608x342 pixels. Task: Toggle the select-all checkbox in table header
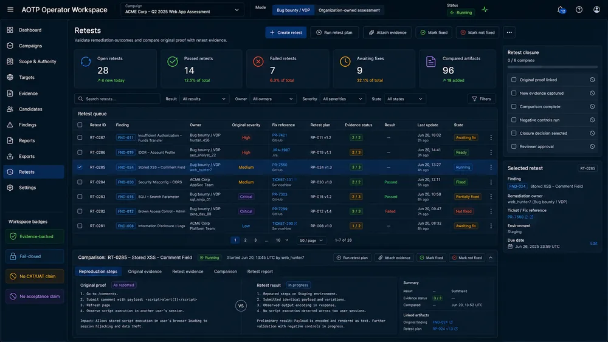[x=80, y=125]
